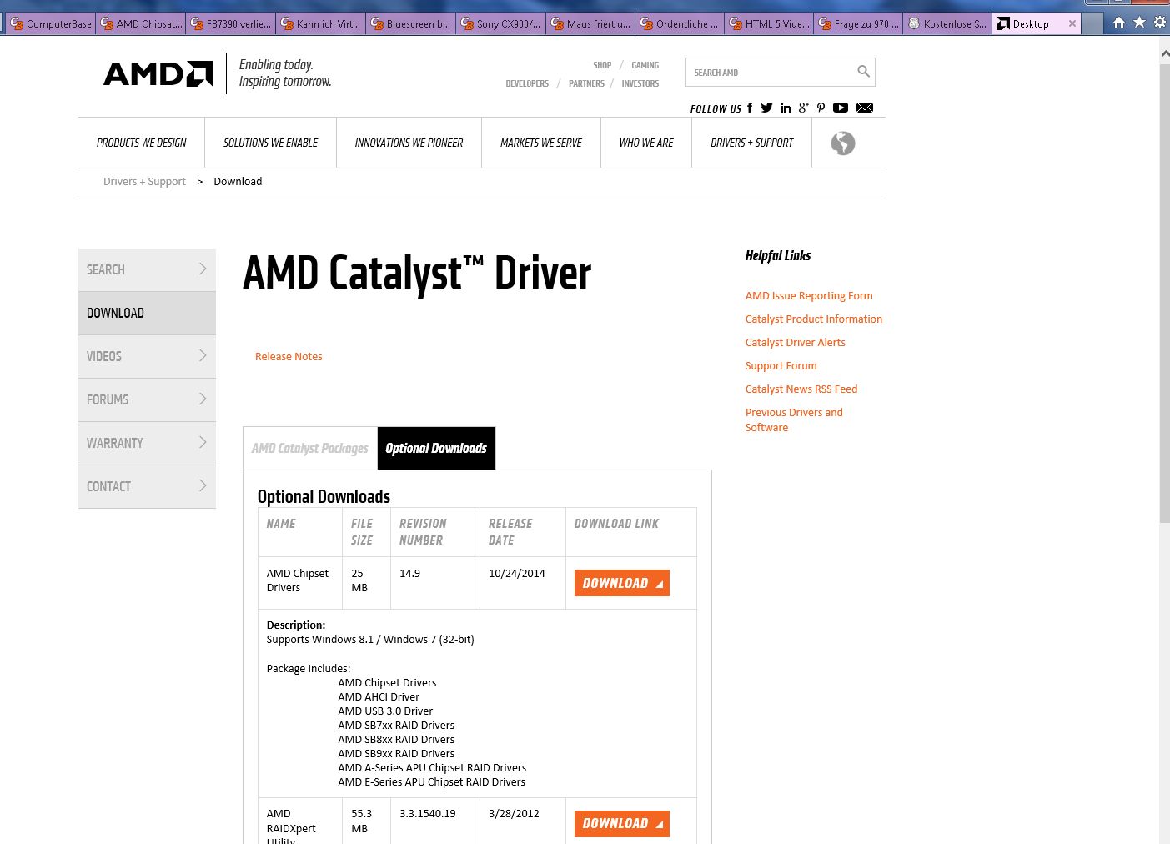Open the Release Notes link

click(289, 356)
